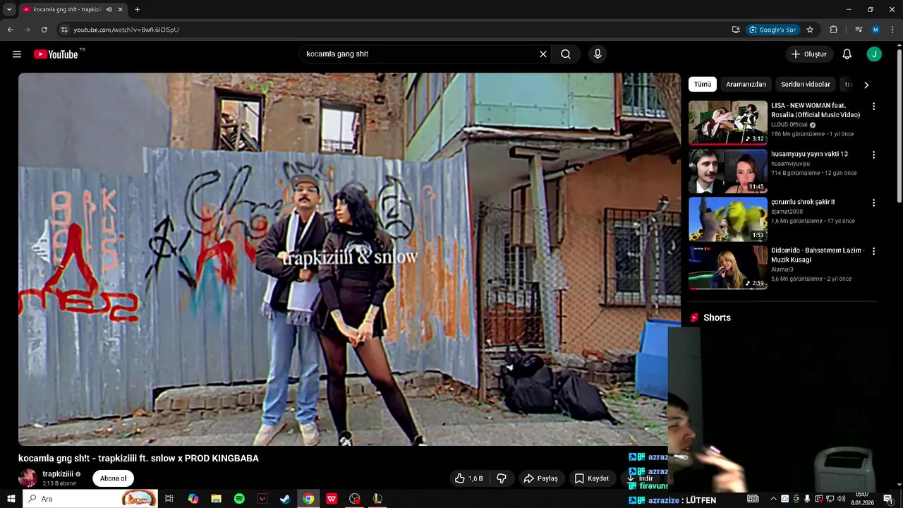Click the video player to pause
Viewport: 903px width, 508px height.
click(349, 259)
